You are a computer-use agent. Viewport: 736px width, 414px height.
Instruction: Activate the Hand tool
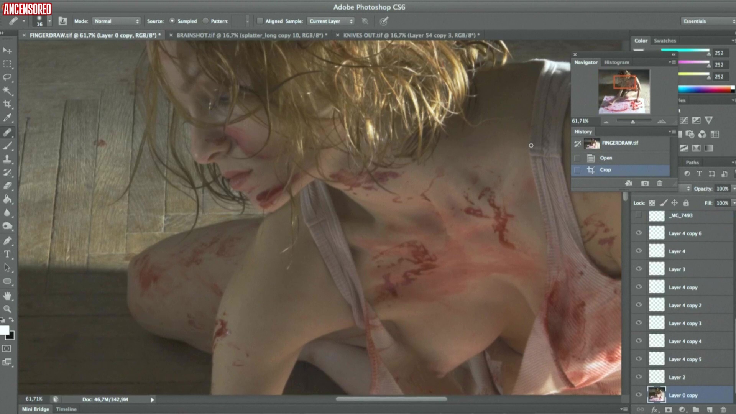7,296
